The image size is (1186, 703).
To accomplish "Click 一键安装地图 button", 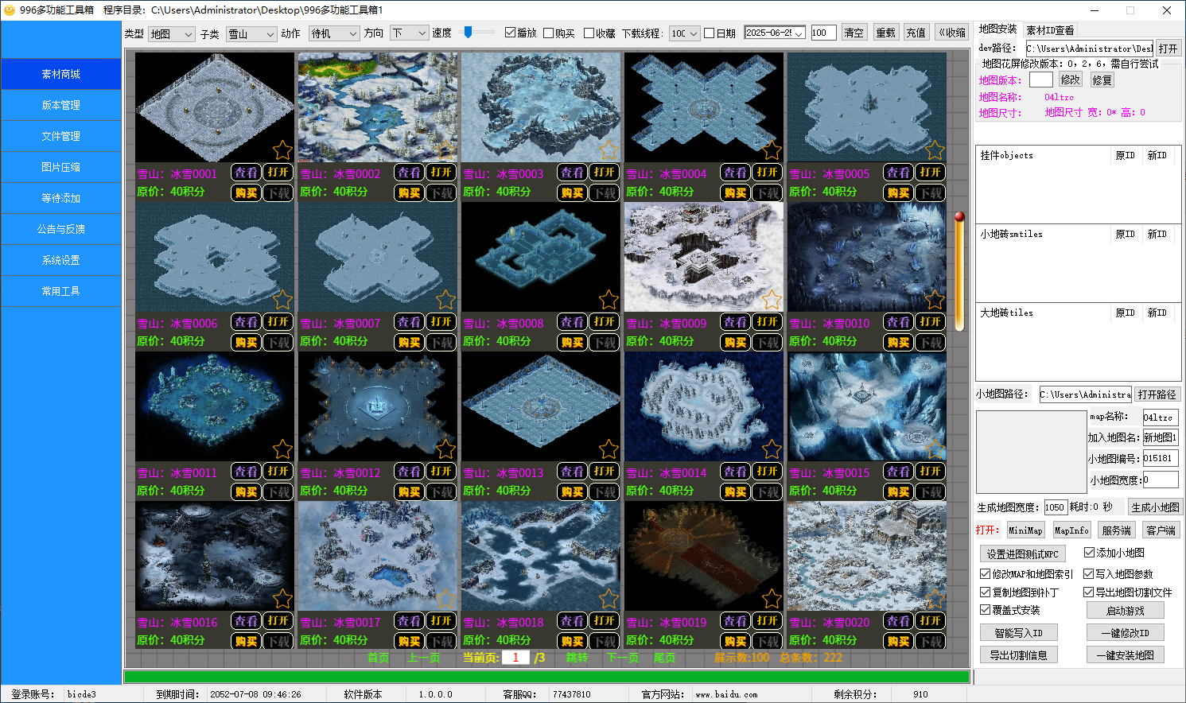I will (x=1125, y=655).
